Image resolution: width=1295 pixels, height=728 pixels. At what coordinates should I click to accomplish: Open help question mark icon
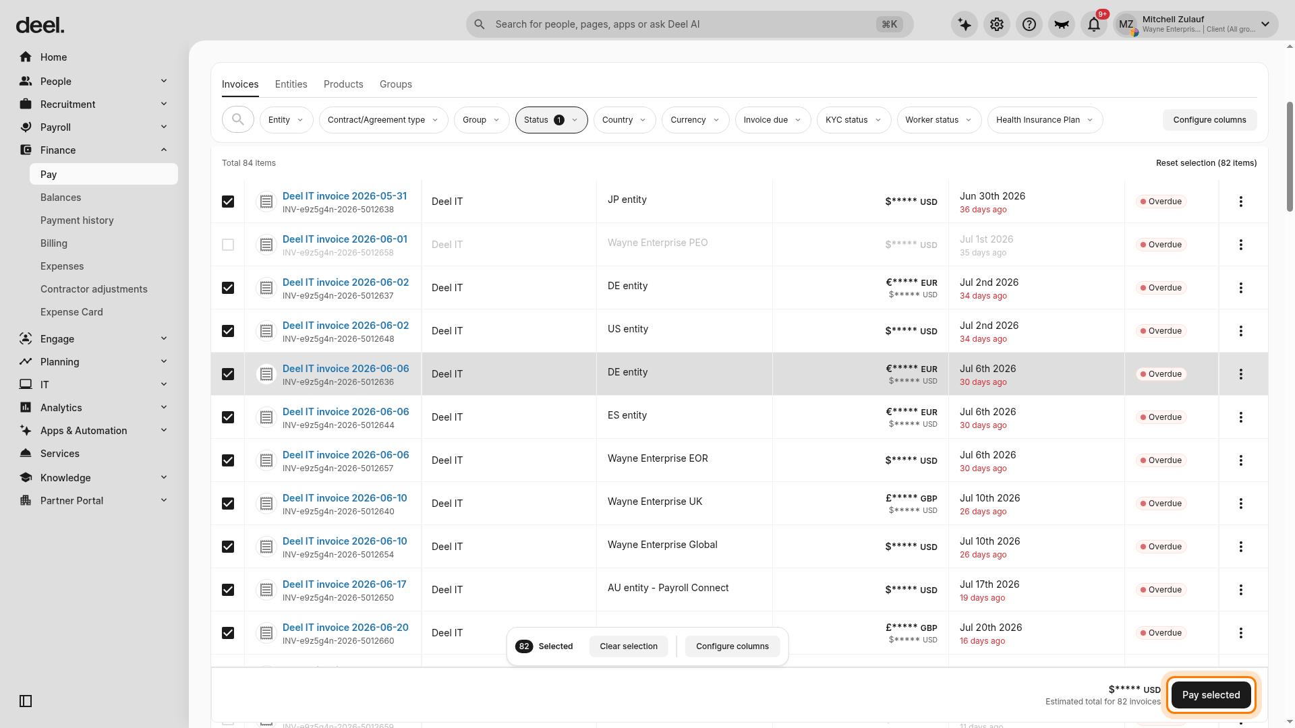[1029, 24]
